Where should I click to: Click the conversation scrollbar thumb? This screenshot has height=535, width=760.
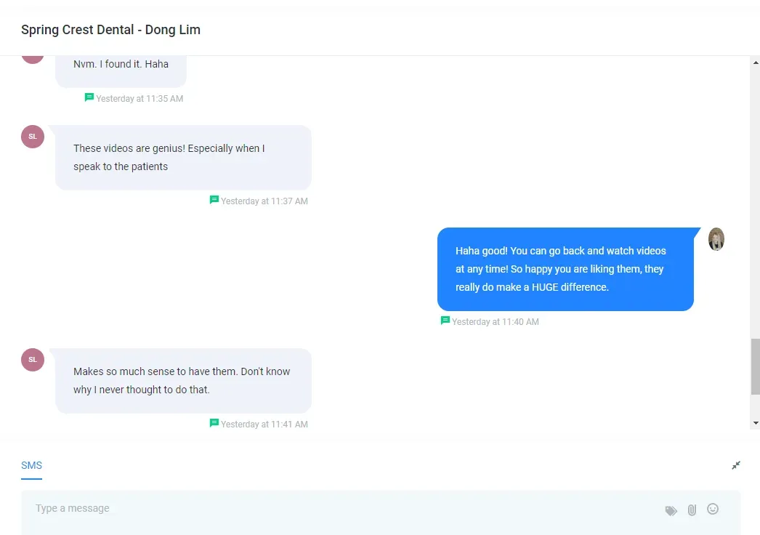[x=756, y=366]
